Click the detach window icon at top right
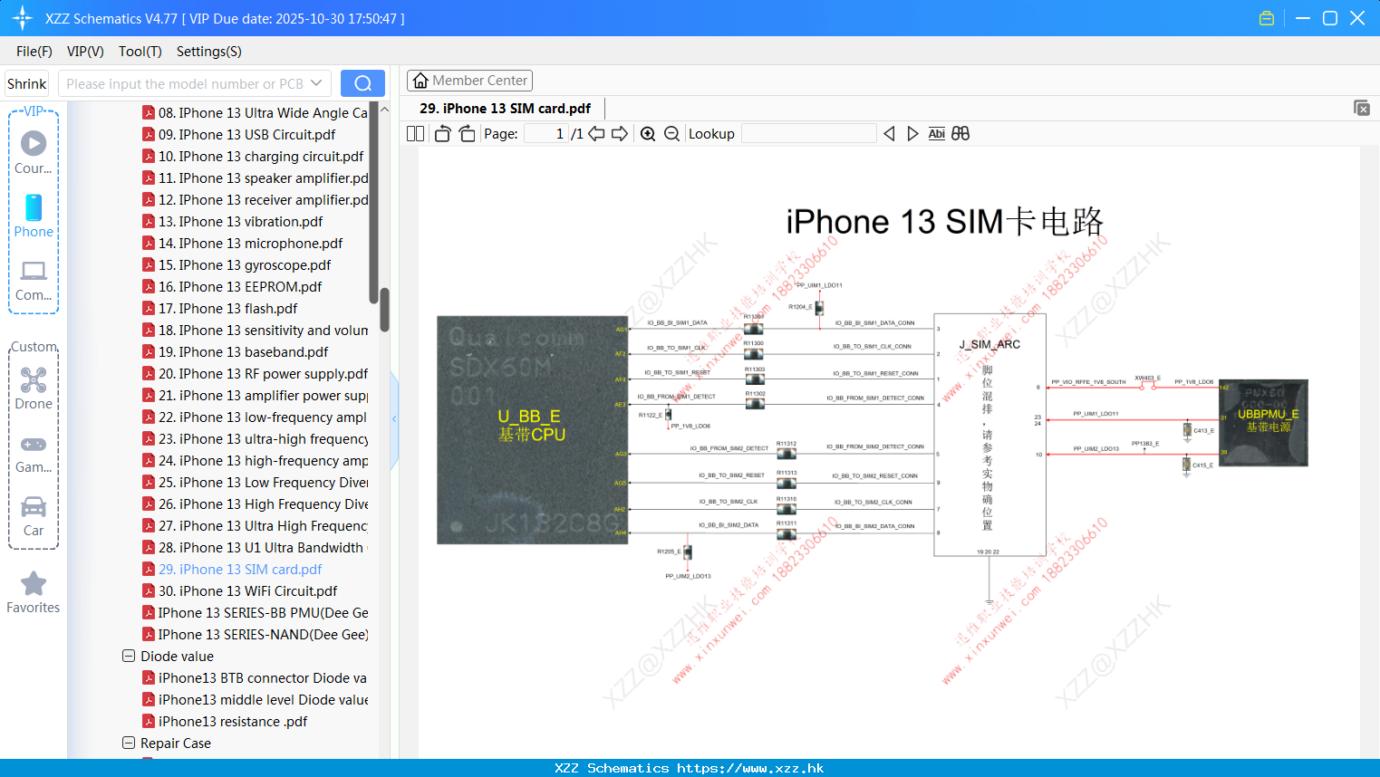 point(1361,108)
